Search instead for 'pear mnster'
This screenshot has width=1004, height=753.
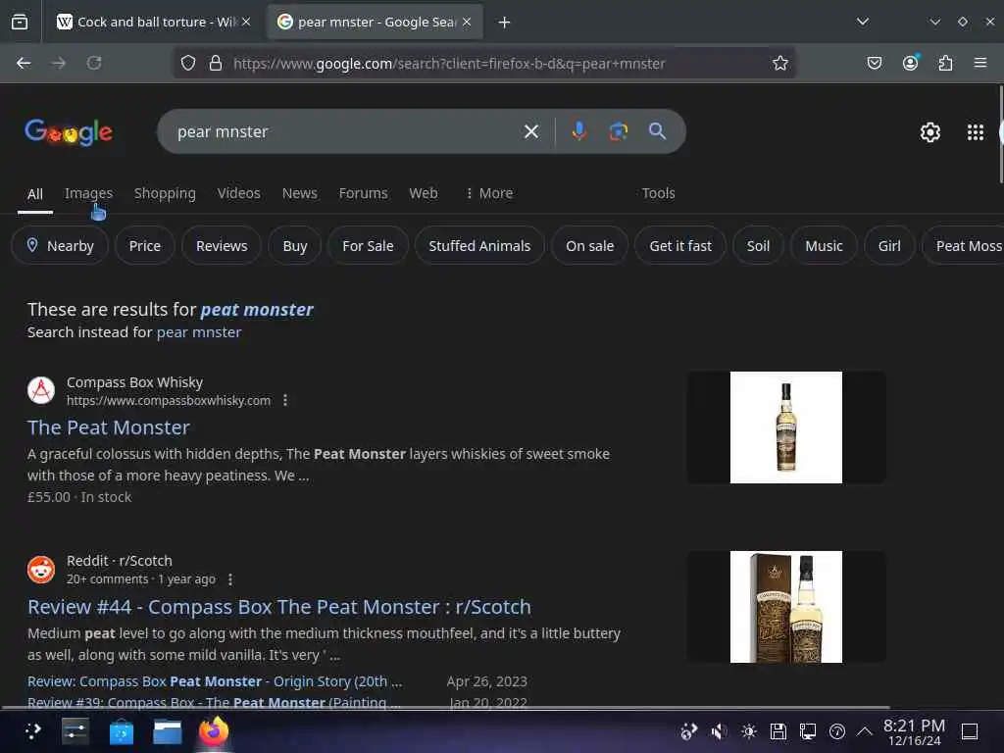click(198, 332)
